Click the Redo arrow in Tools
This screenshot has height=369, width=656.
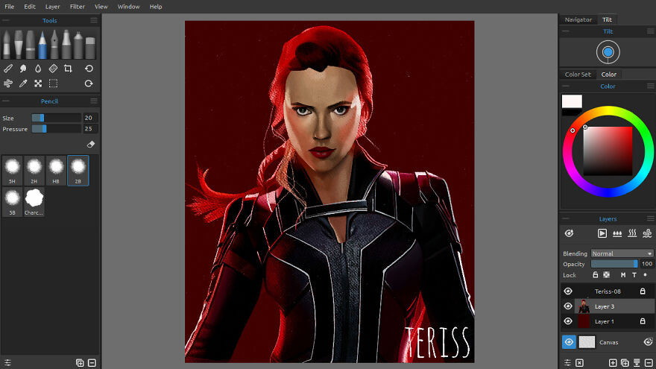[89, 83]
